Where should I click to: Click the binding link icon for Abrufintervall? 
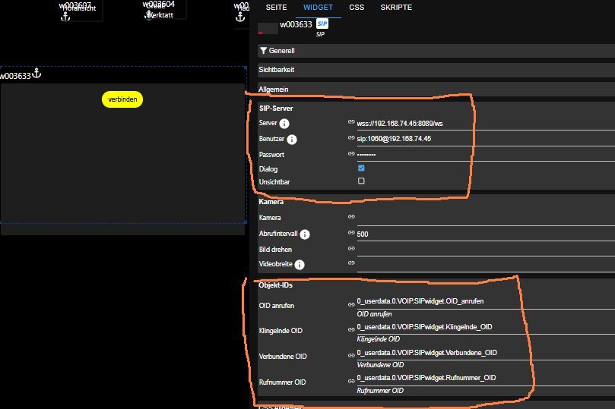coord(351,233)
